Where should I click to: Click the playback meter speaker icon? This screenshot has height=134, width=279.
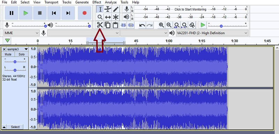click(x=127, y=17)
